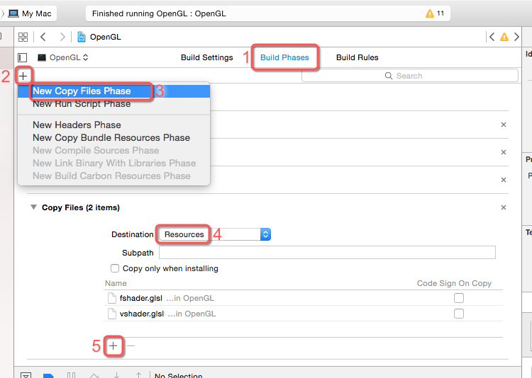Screen dimensions: 532x378
Task: Hide the debug area with the bottom-left icon
Action: click(x=26, y=375)
